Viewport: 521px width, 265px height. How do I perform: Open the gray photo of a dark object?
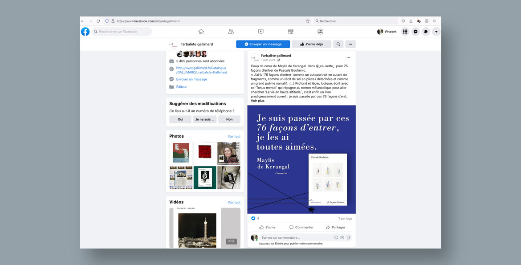coord(229,178)
